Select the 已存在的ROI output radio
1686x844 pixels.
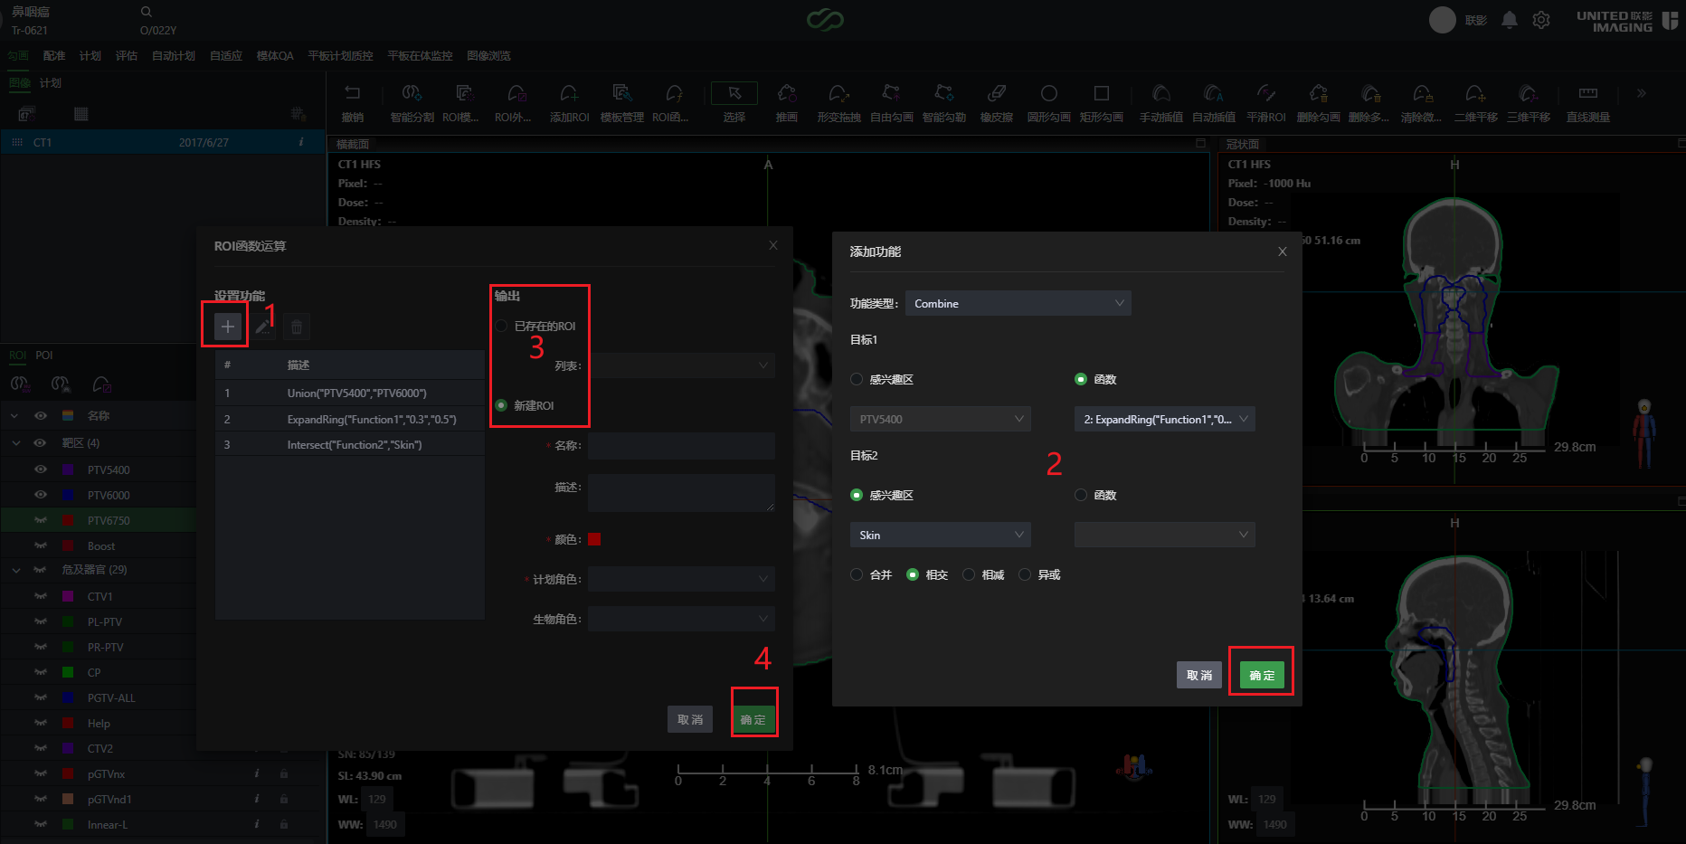click(501, 326)
